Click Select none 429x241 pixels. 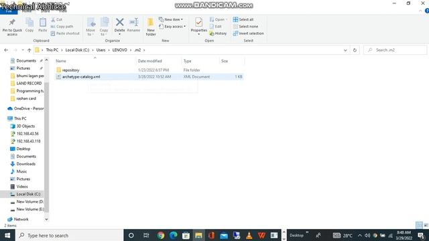(245, 27)
